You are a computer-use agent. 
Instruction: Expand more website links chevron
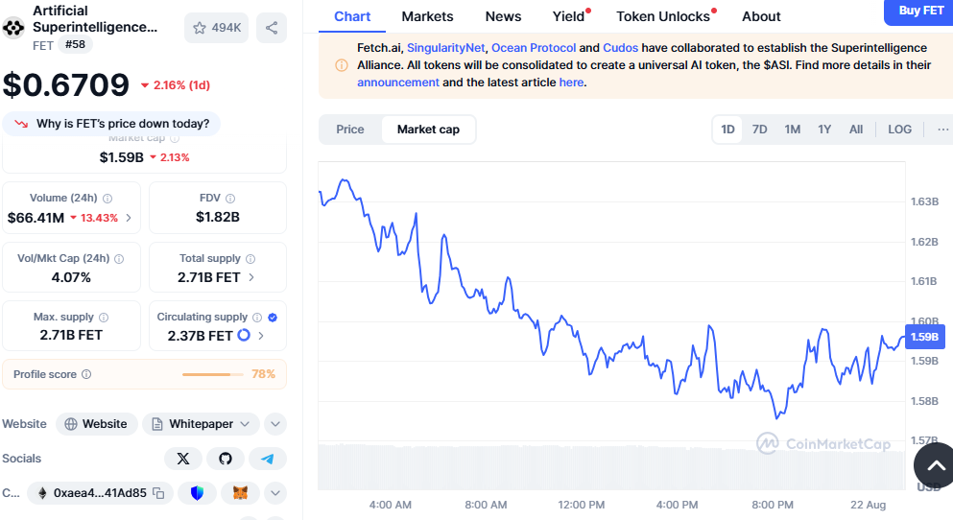[x=274, y=424]
